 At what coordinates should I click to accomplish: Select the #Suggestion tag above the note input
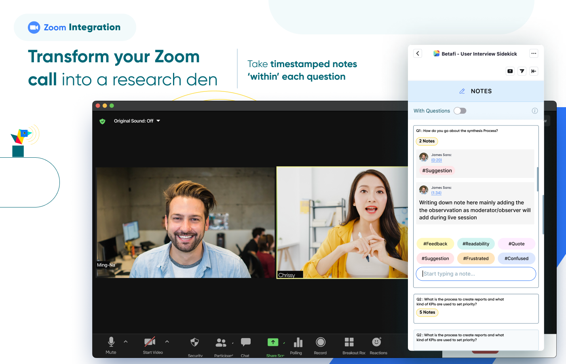click(x=435, y=258)
